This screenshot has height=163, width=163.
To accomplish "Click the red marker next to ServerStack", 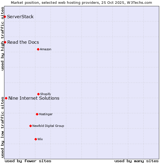I will click(5, 17).
